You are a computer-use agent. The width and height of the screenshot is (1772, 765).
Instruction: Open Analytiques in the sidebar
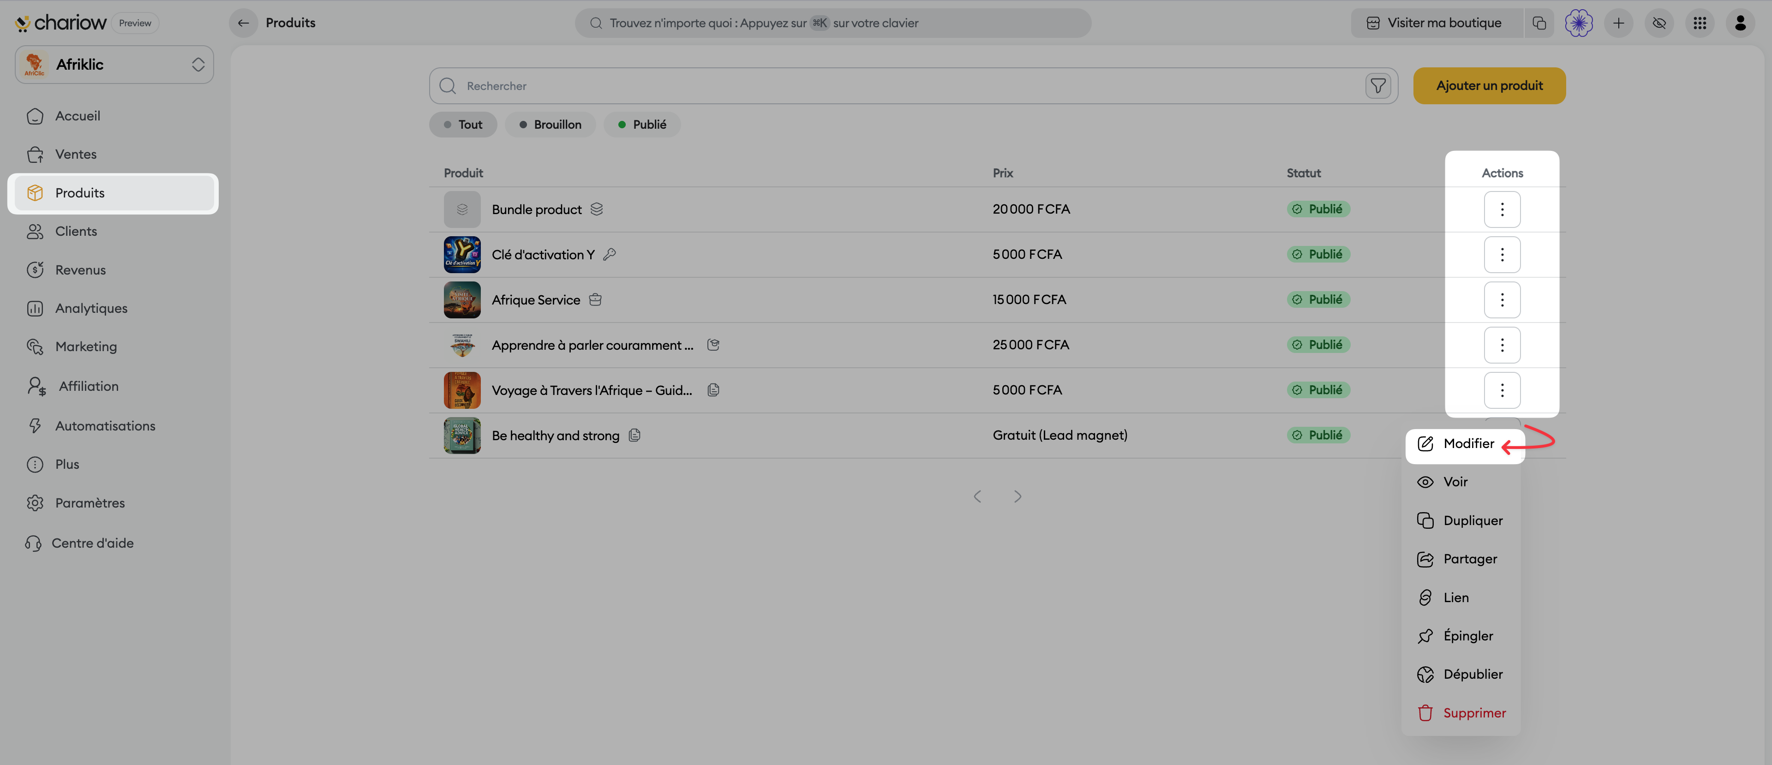pyautogui.click(x=114, y=308)
